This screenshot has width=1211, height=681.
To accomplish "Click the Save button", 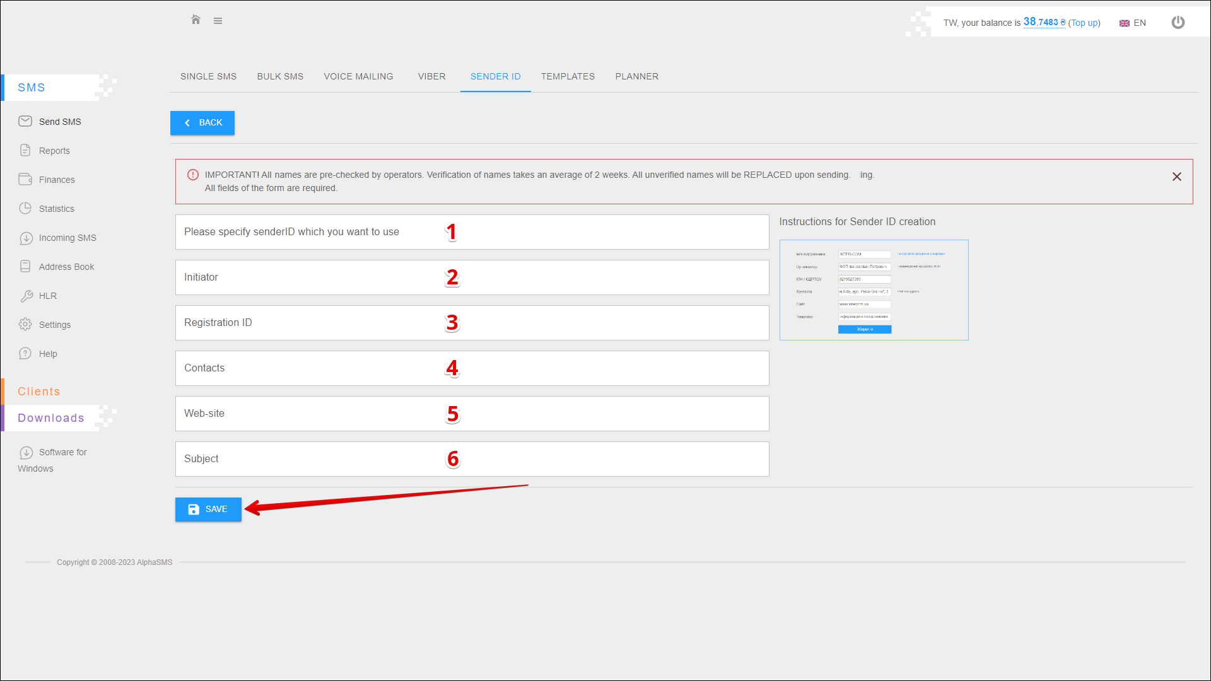I will [x=208, y=509].
